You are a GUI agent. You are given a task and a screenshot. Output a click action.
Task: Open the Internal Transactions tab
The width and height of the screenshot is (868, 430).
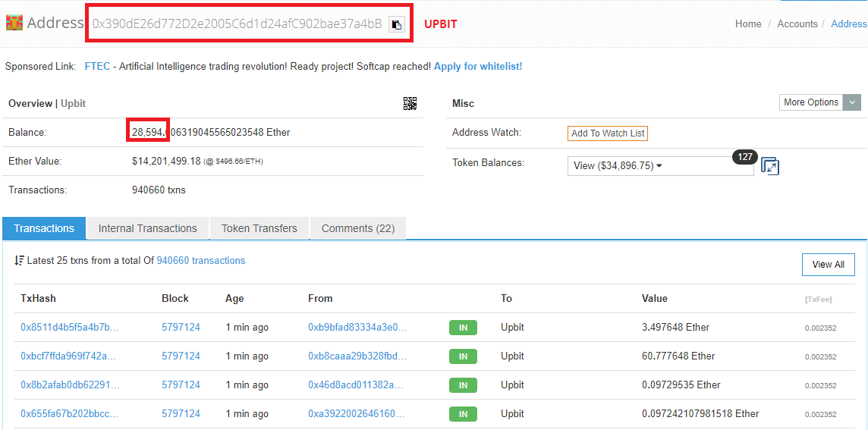pos(148,228)
